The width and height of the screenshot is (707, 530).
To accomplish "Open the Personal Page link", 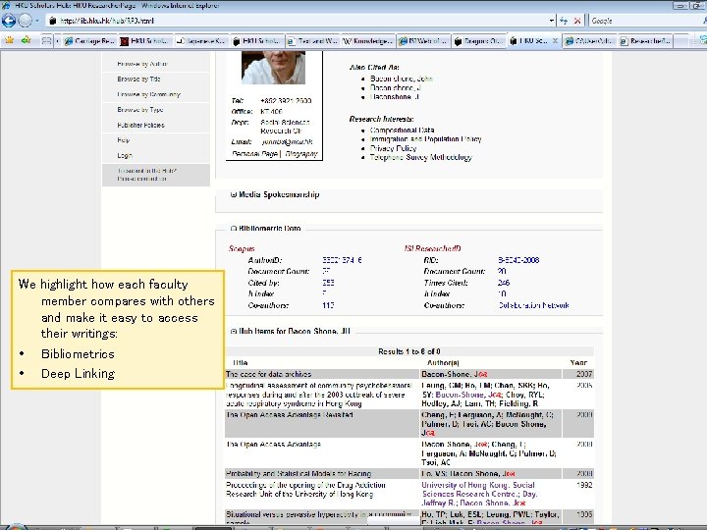I will point(254,154).
